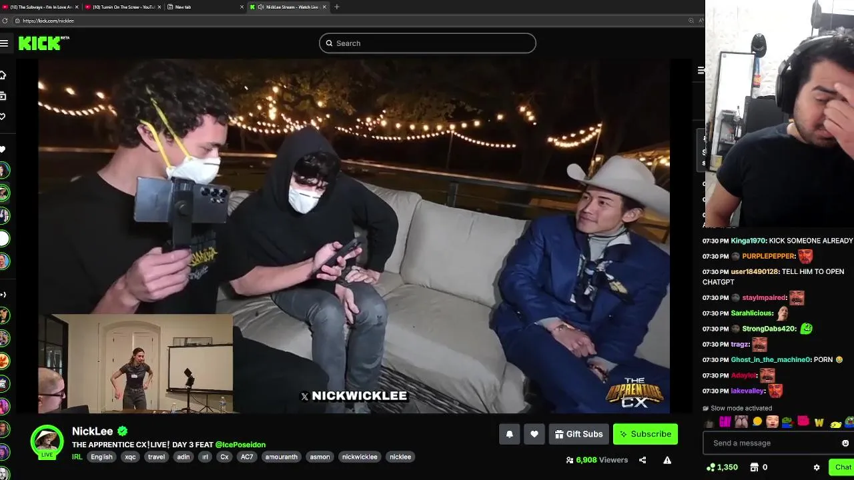The width and height of the screenshot is (854, 480).
Task: Report stream with warning icon
Action: coord(667,460)
